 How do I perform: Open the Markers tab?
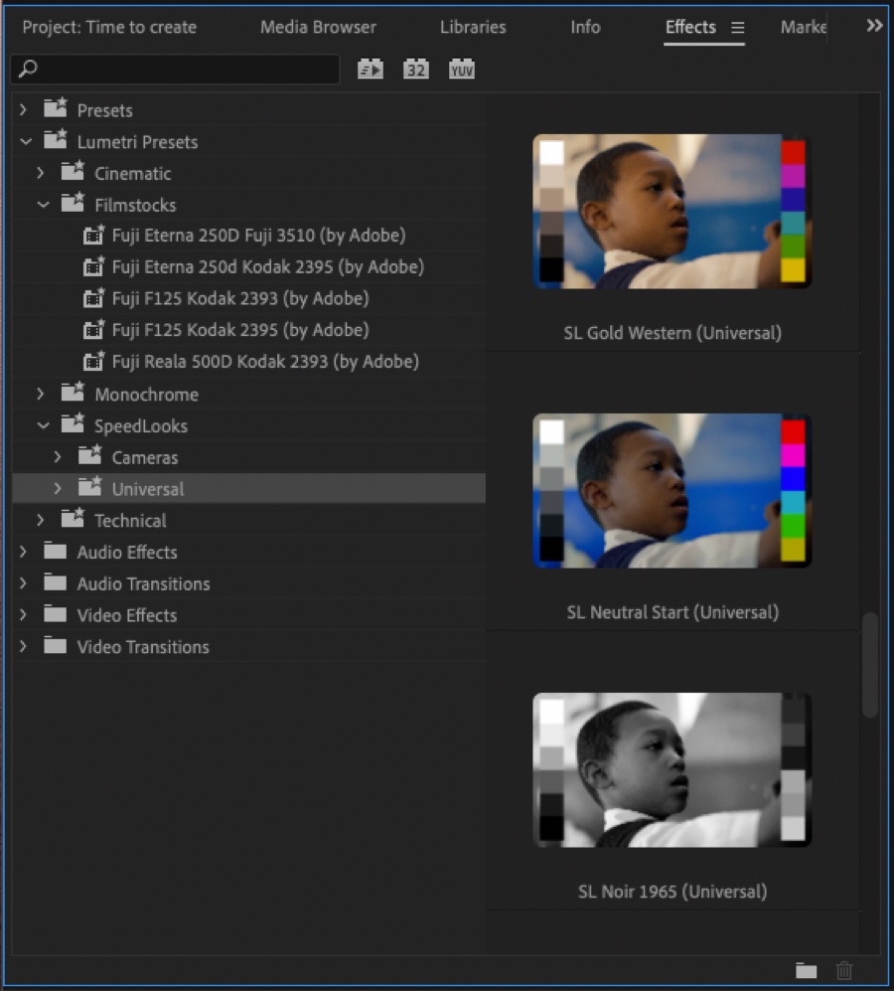coord(804,27)
